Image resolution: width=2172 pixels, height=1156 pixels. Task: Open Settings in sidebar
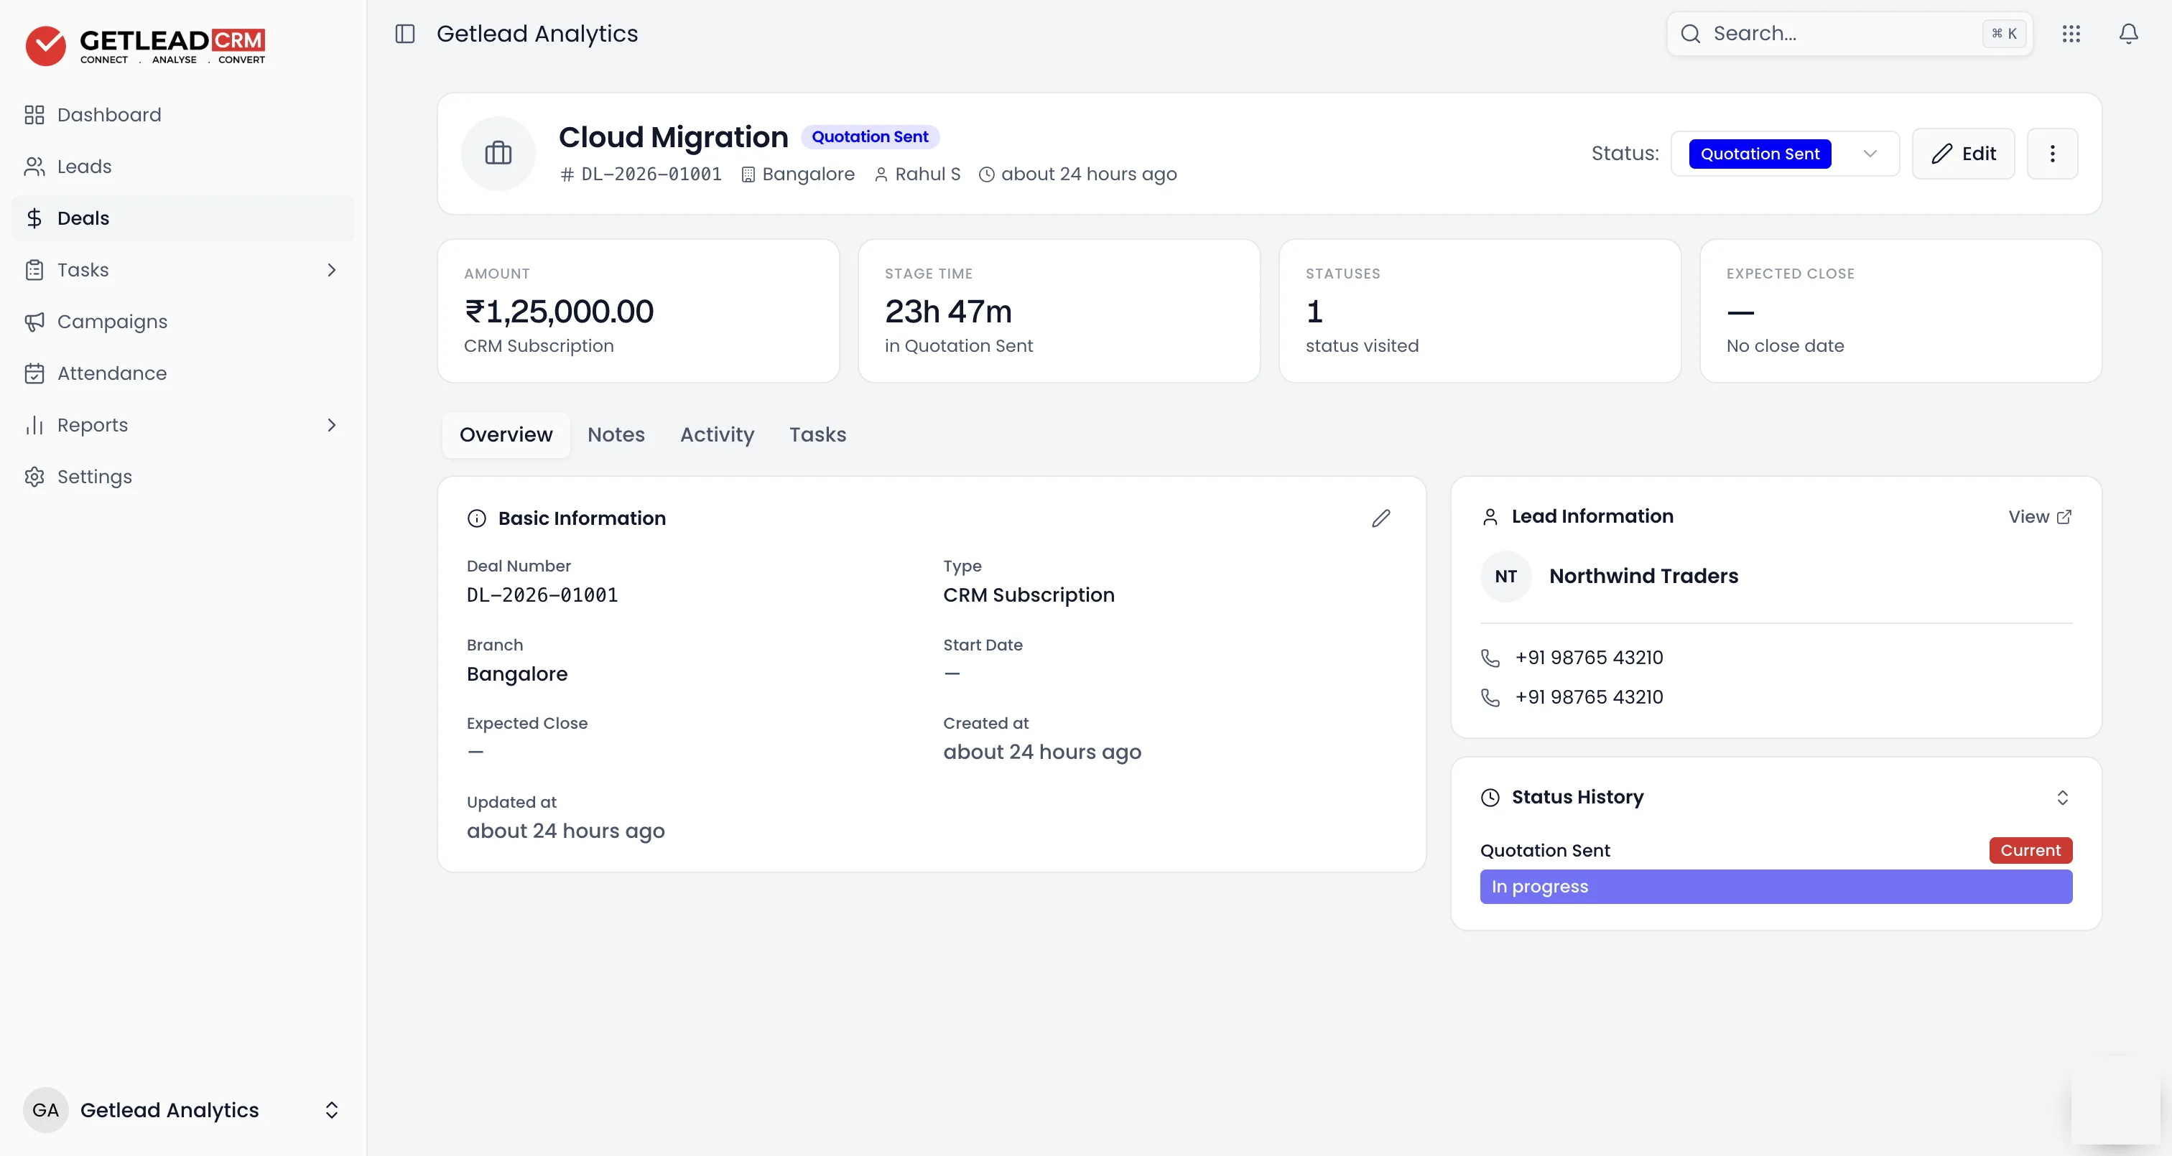point(183,477)
